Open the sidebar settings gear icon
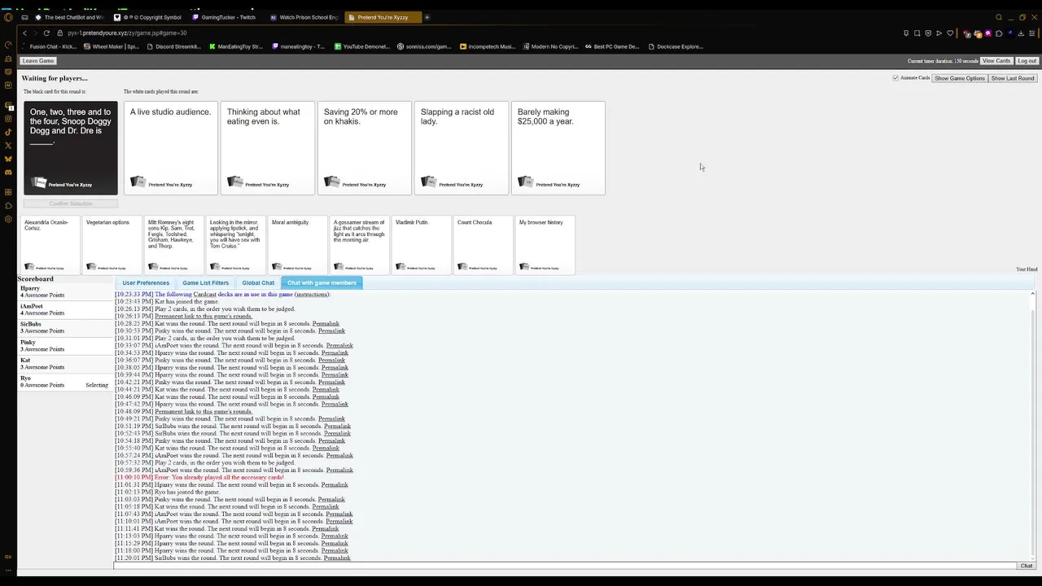The width and height of the screenshot is (1042, 586). point(8,219)
